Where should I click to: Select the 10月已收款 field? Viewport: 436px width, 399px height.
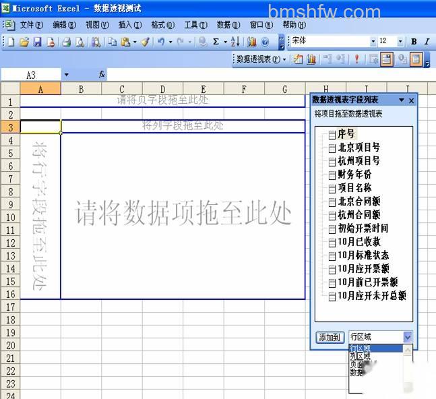(359, 242)
